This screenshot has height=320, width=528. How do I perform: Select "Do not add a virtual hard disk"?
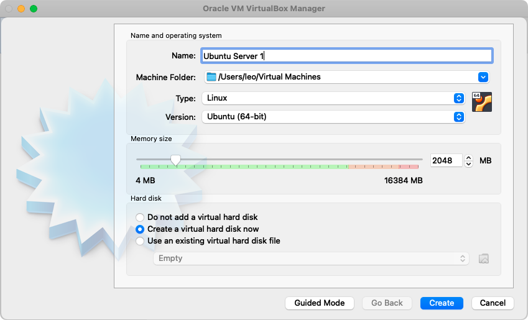(x=140, y=217)
